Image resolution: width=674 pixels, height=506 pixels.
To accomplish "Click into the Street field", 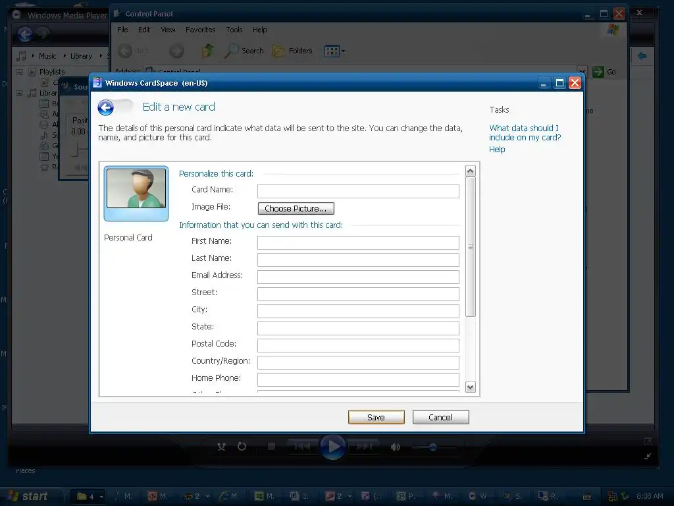I will click(x=358, y=294).
